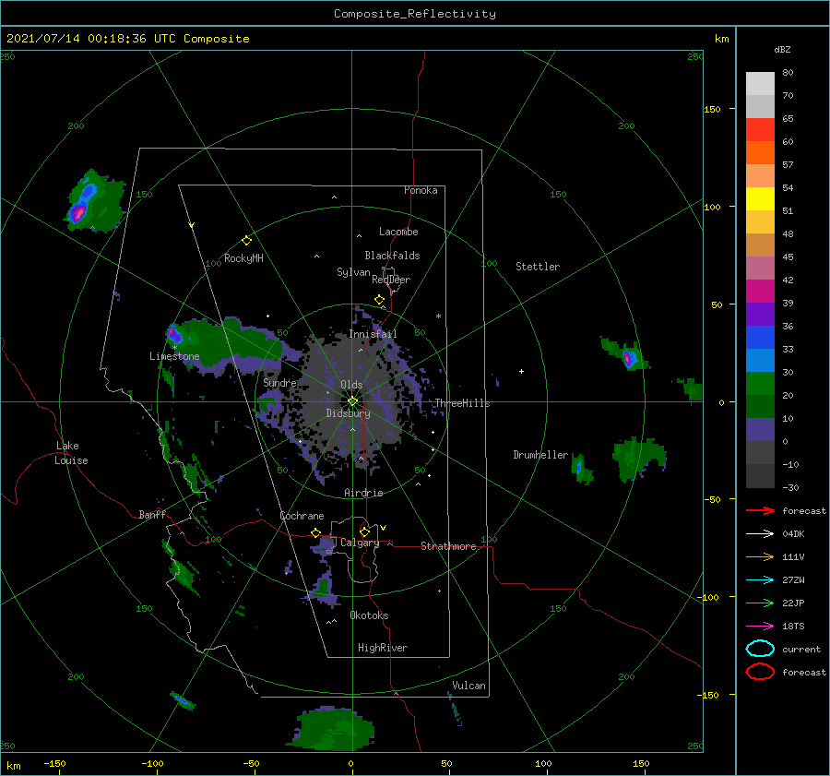Screen dimensions: 830x776
Task: Click the Cochrane city label
Action: [302, 516]
